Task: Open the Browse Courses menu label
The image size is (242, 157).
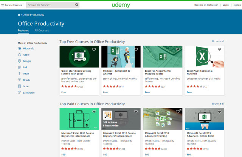Action: [13, 5]
